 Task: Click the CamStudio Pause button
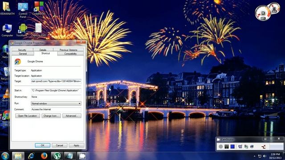pyautogui.click(x=227, y=146)
